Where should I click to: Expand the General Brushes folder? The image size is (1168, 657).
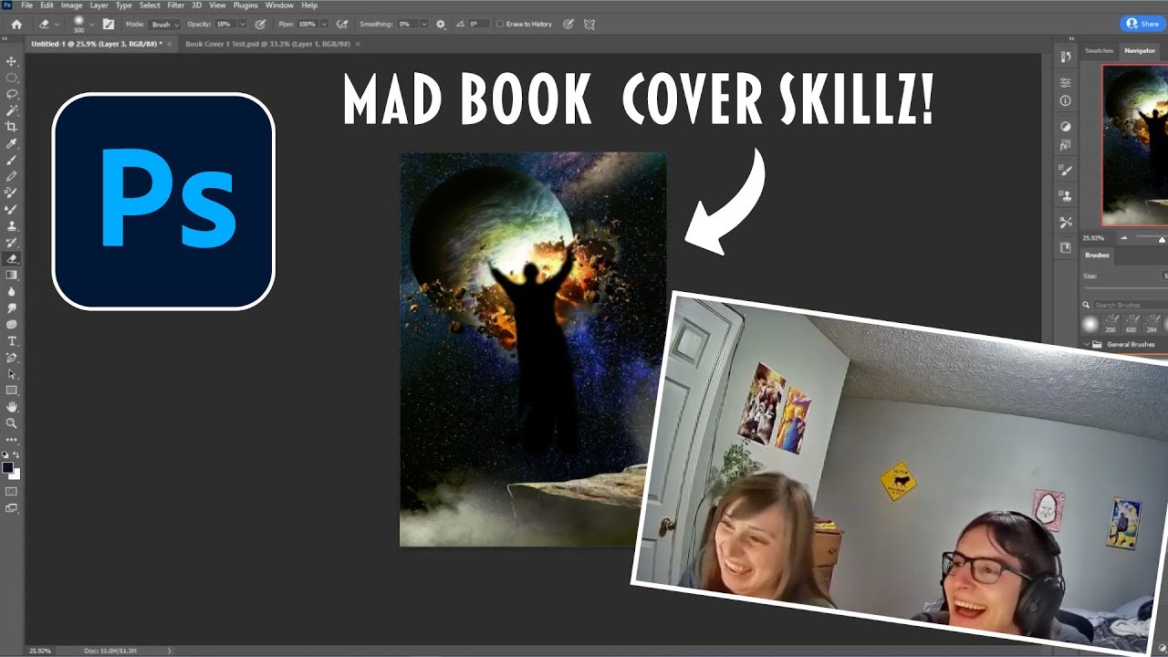[x=1088, y=344]
